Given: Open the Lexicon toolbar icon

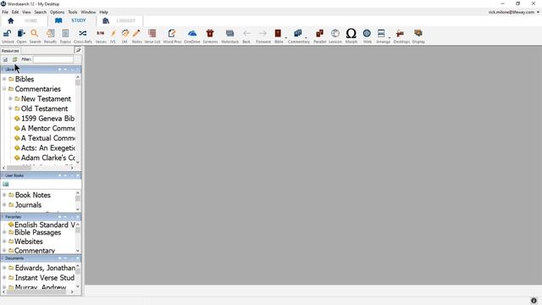Looking at the screenshot, I should 335,34.
